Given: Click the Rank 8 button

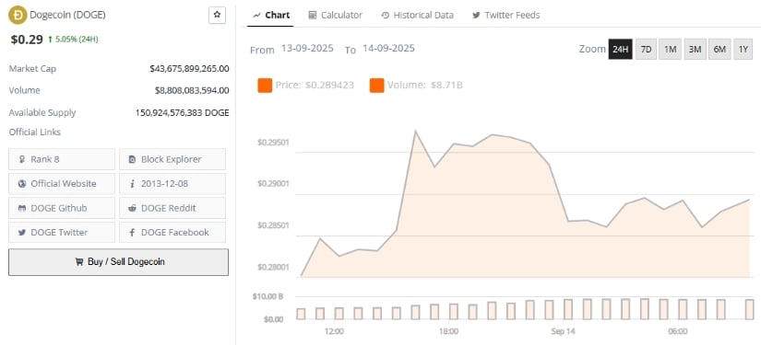Looking at the screenshot, I should (x=62, y=159).
